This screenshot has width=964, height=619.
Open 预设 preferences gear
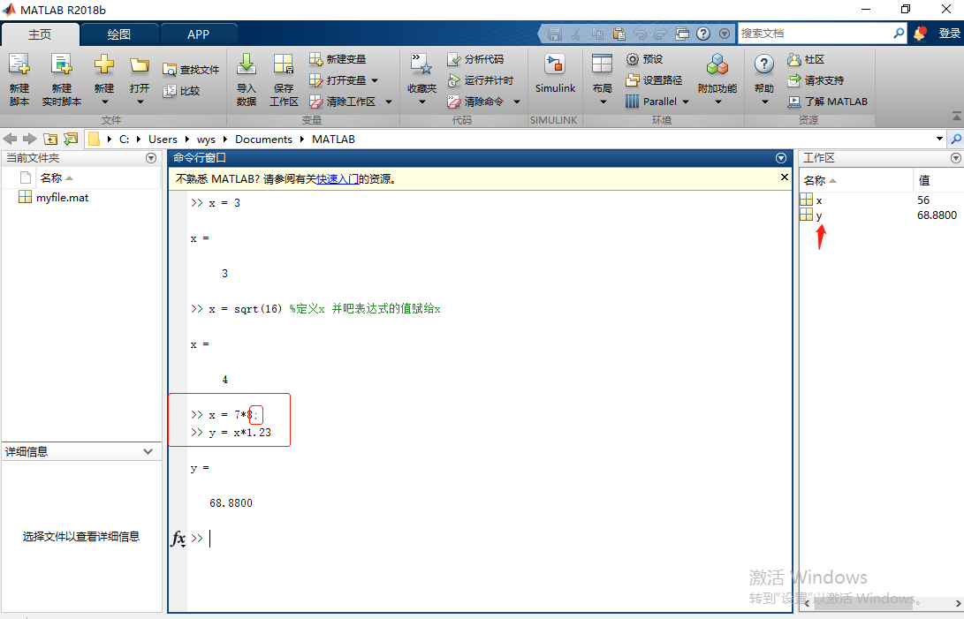(644, 59)
